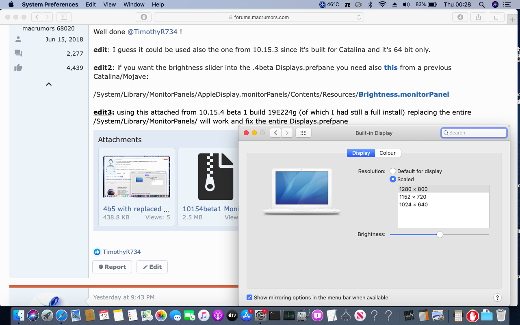Open the 10154beta1 zip attachment
The image size is (520, 325).
(216, 176)
